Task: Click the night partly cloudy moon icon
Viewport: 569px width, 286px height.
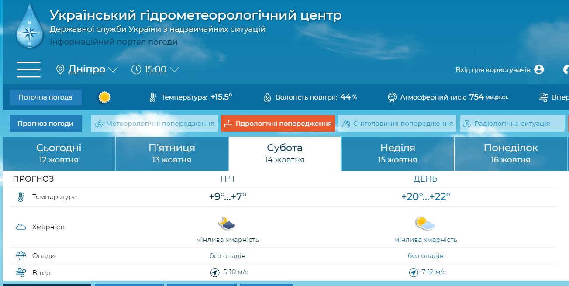Action: [x=227, y=224]
